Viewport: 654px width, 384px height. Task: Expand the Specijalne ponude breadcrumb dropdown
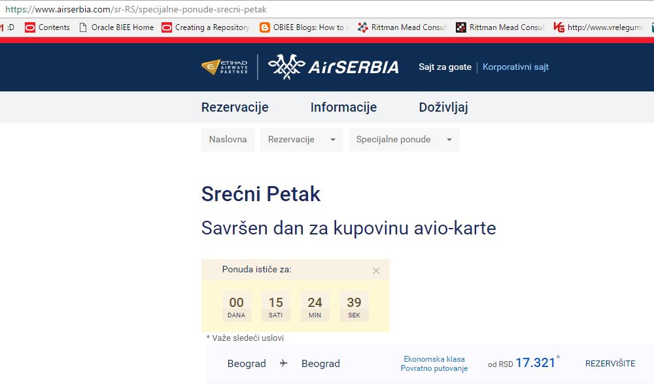404,140
